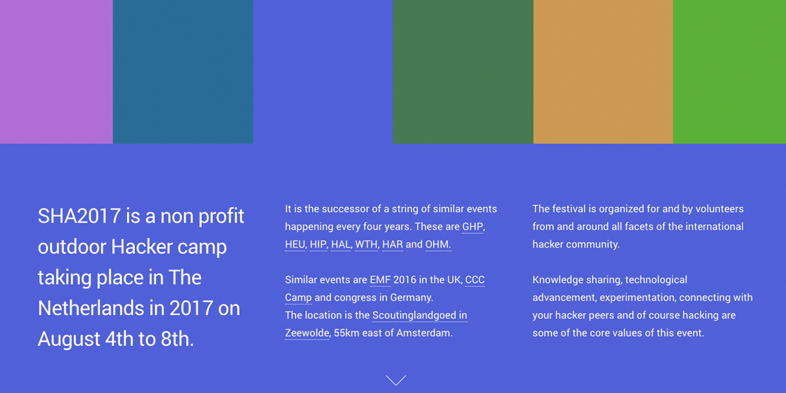
Task: Open the HAL link
Action: [x=341, y=244]
